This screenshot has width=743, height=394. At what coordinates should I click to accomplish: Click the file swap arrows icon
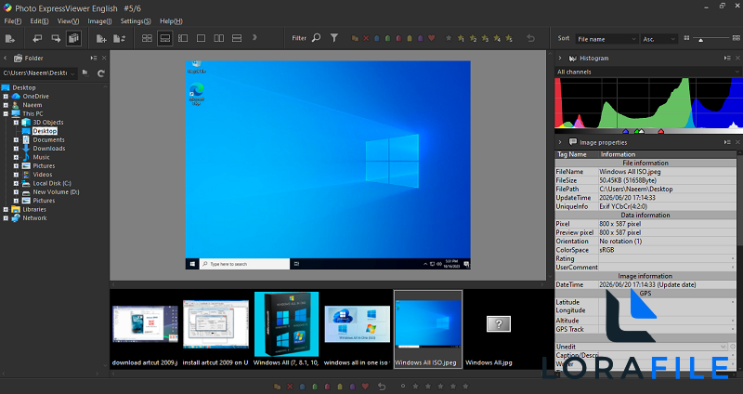pos(120,38)
